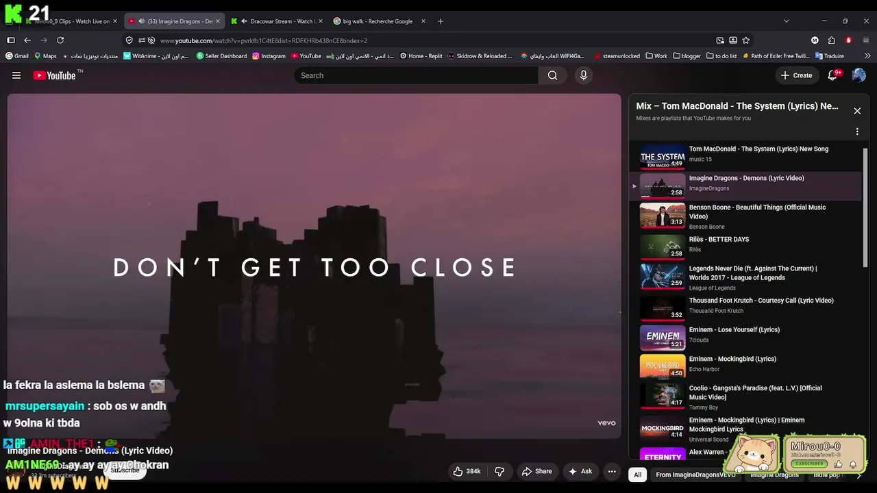Viewport: 877px width, 493px height.
Task: Open the Skidrow & Reloaded bookmark
Action: [x=480, y=56]
